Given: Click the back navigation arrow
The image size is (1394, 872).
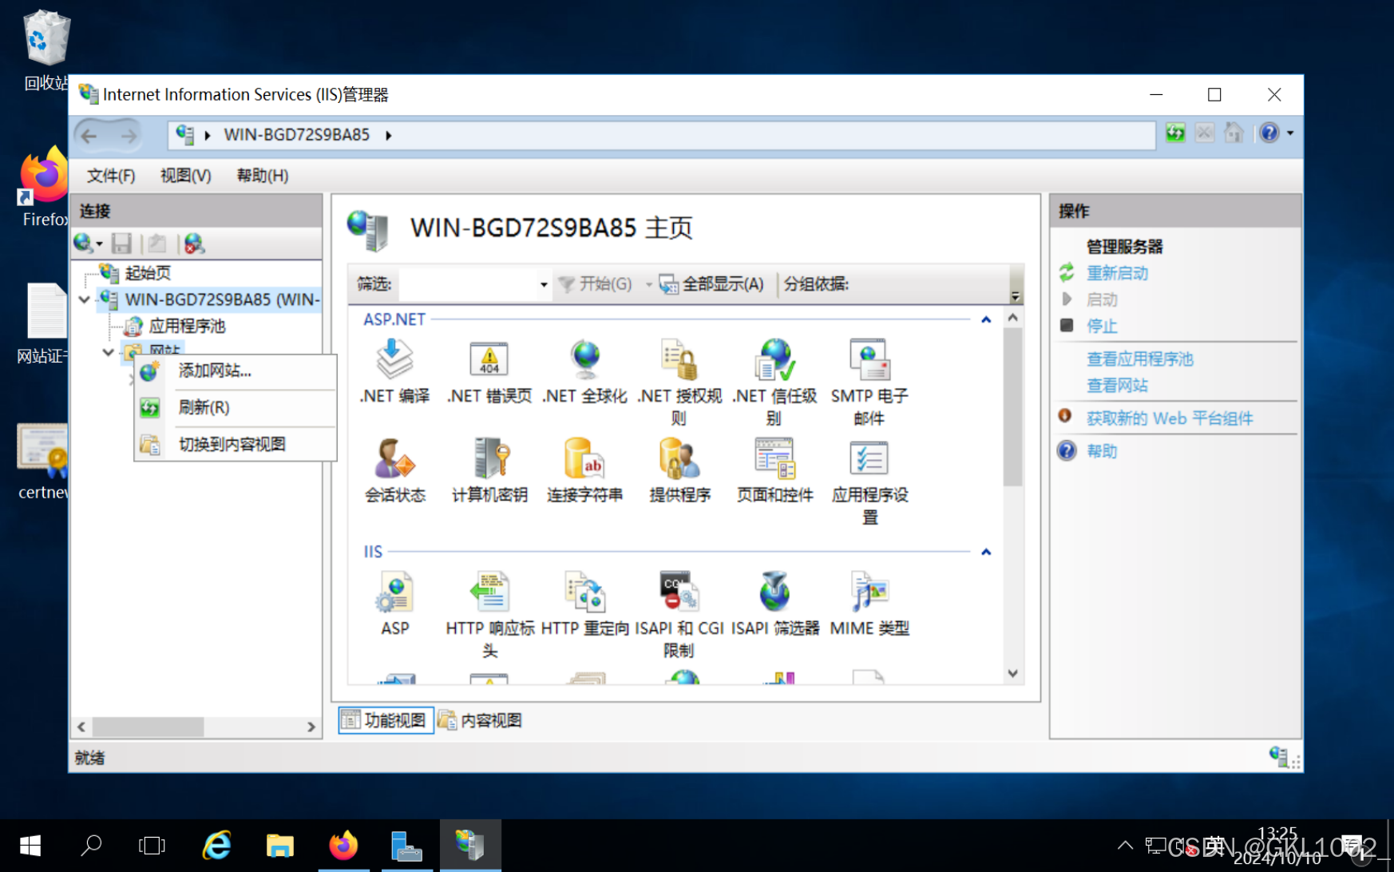Looking at the screenshot, I should pyautogui.click(x=89, y=136).
